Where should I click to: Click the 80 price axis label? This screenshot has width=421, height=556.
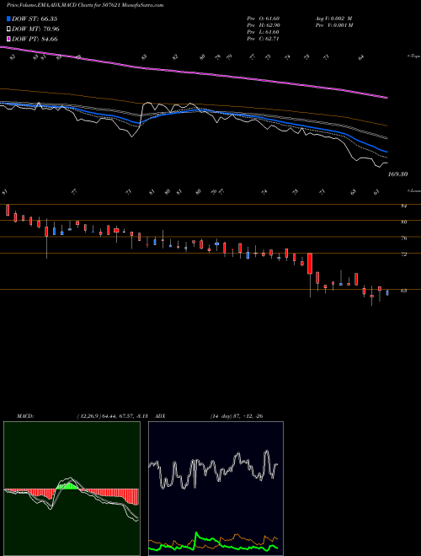[x=403, y=222]
